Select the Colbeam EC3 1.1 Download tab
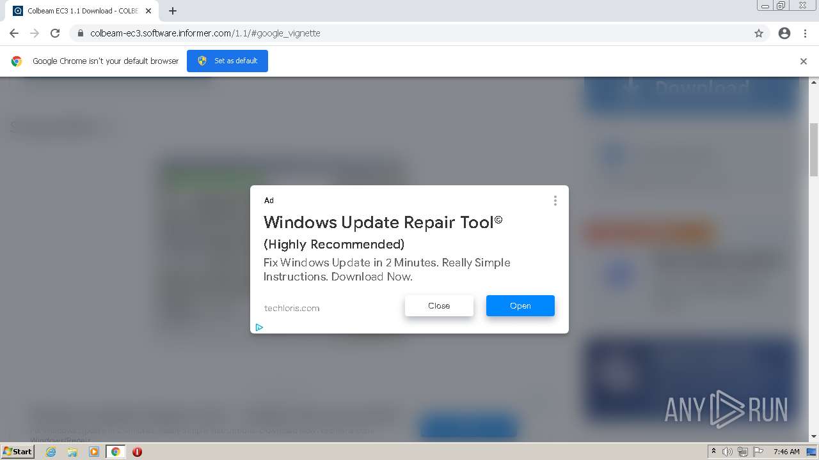The image size is (819, 460). [83, 11]
